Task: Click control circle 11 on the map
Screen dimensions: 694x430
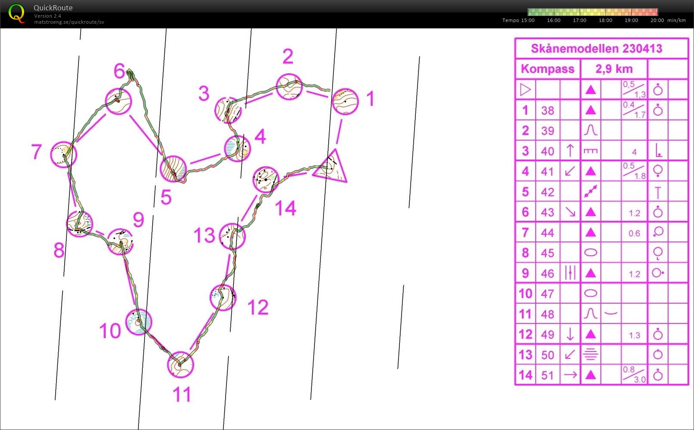Action: [180, 365]
